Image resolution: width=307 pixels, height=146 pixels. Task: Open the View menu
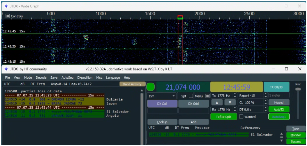17,77
